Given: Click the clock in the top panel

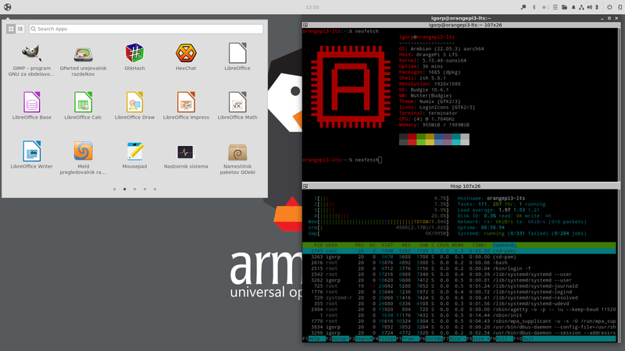Looking at the screenshot, I should [312, 6].
